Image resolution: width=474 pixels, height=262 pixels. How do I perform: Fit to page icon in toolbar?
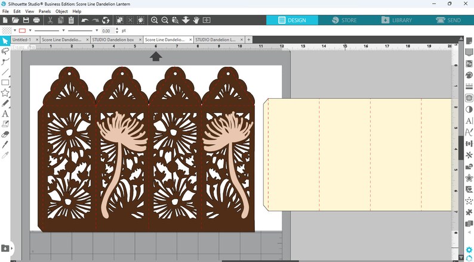click(207, 20)
